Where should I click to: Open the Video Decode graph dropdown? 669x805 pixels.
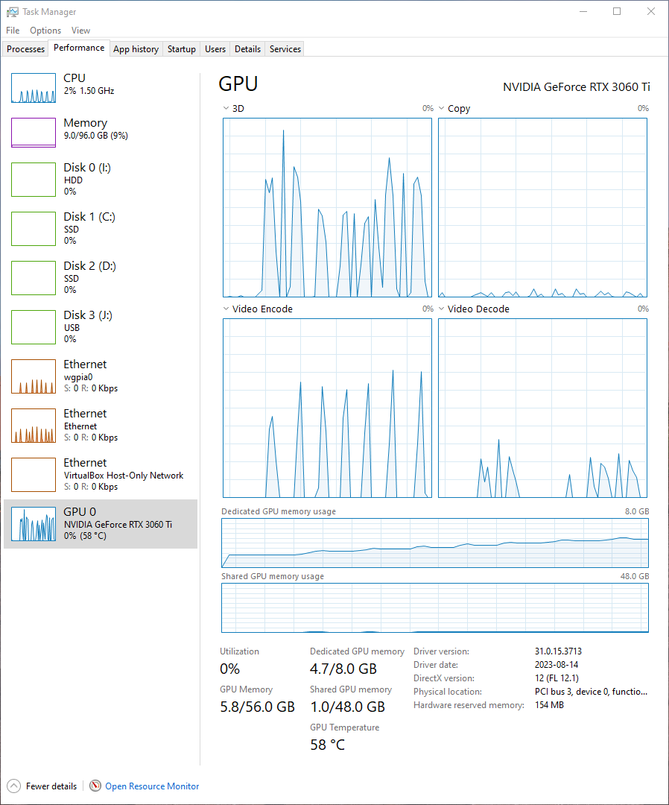[442, 309]
